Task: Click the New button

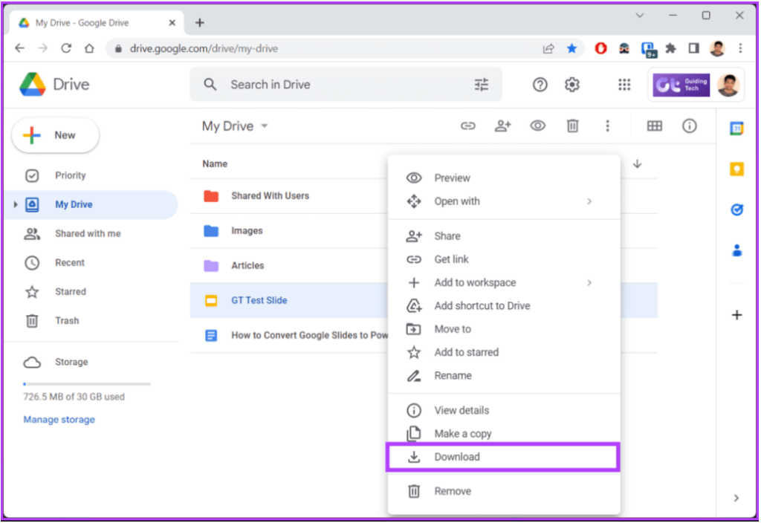Action: 54,135
